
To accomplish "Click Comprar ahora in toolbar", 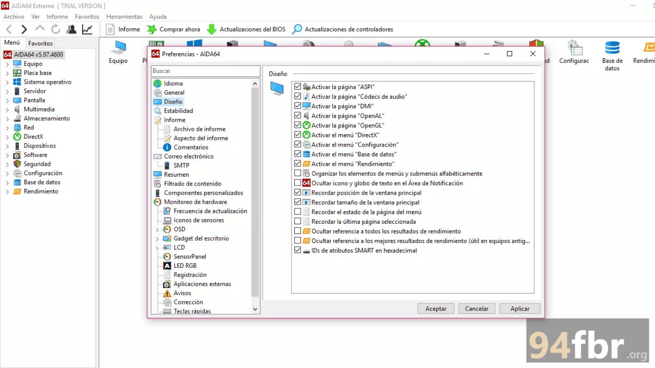I will coord(174,29).
